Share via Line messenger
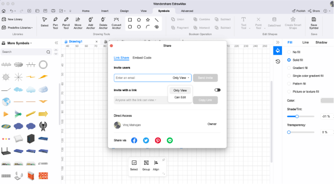 170,140
